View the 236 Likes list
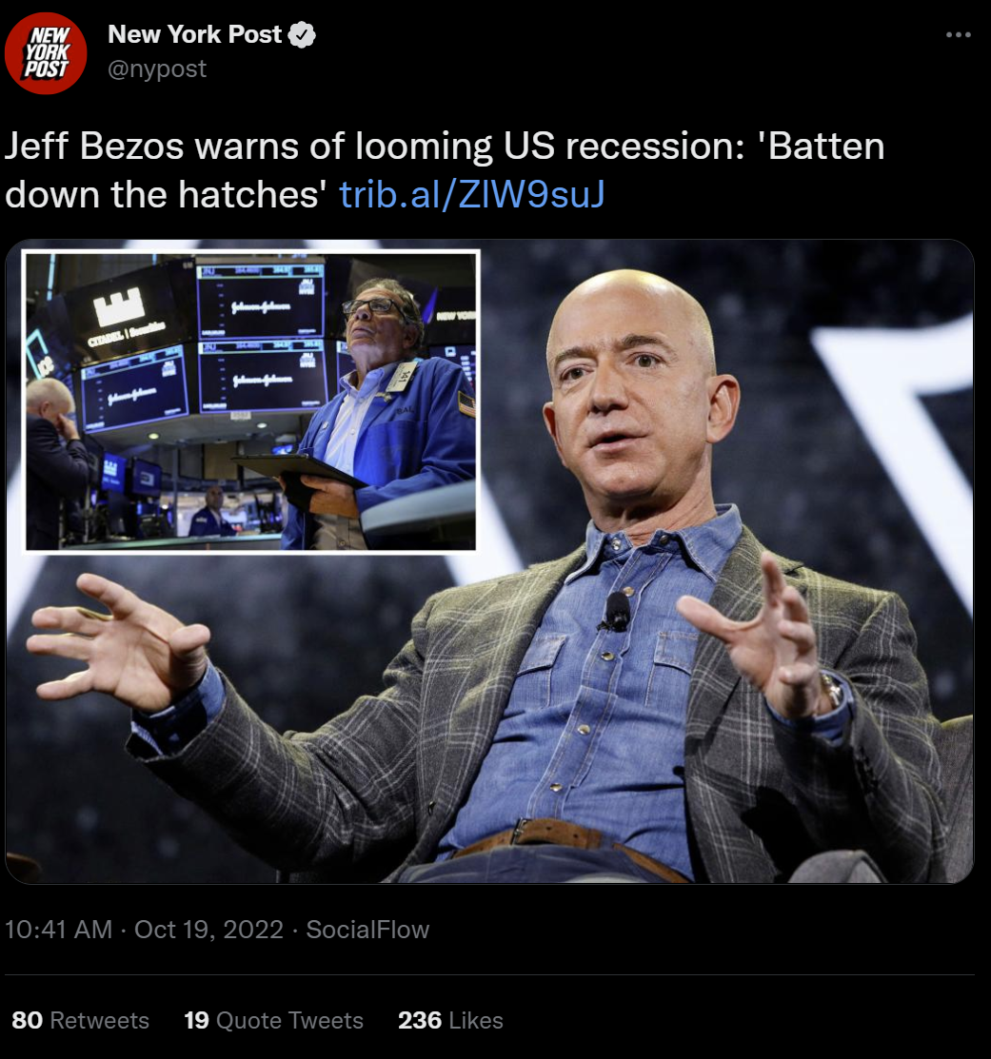The image size is (991, 1059). [450, 1020]
